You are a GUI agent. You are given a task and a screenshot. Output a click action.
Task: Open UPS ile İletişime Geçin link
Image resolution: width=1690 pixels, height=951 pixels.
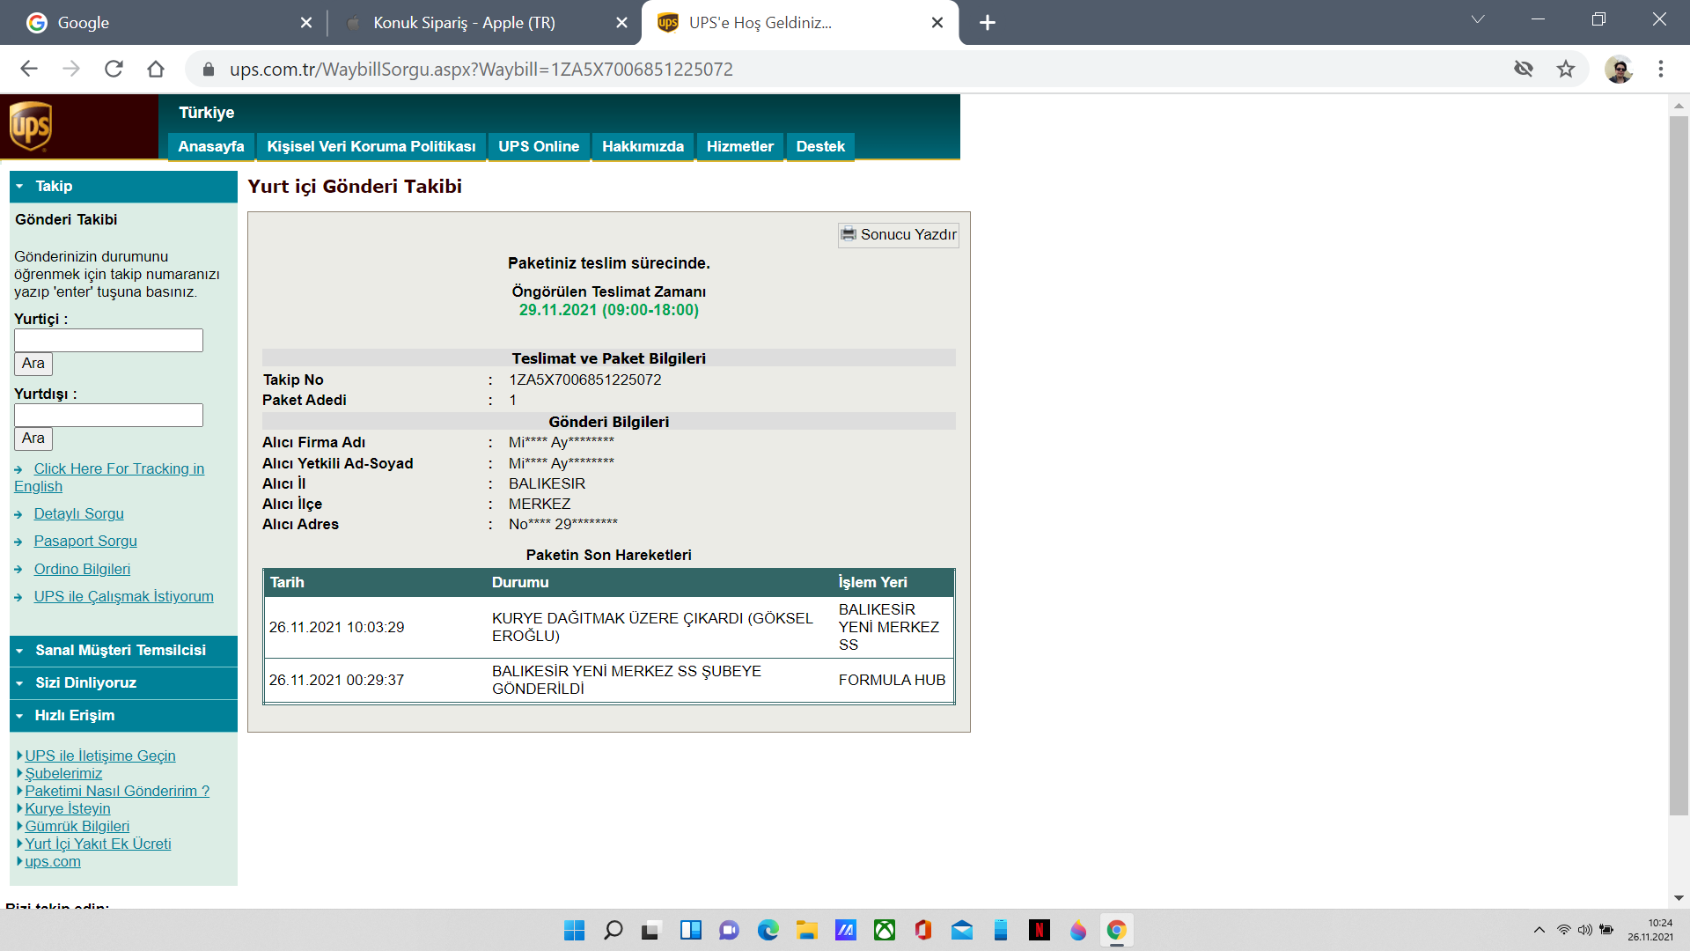[100, 756]
